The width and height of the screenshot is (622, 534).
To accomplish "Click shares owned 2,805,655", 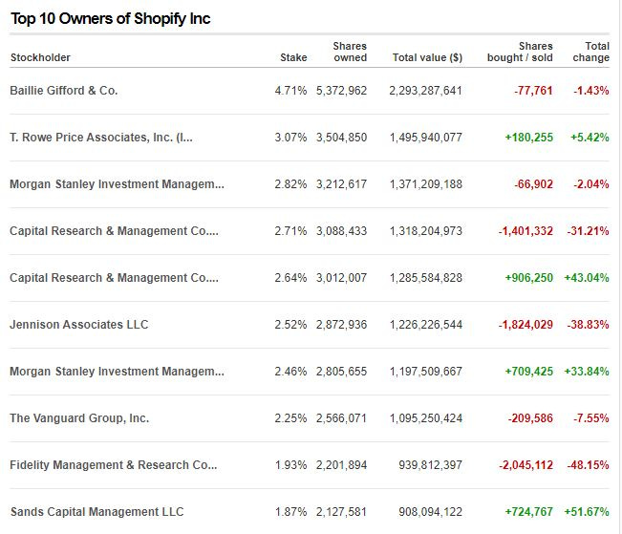I will pyautogui.click(x=341, y=372).
